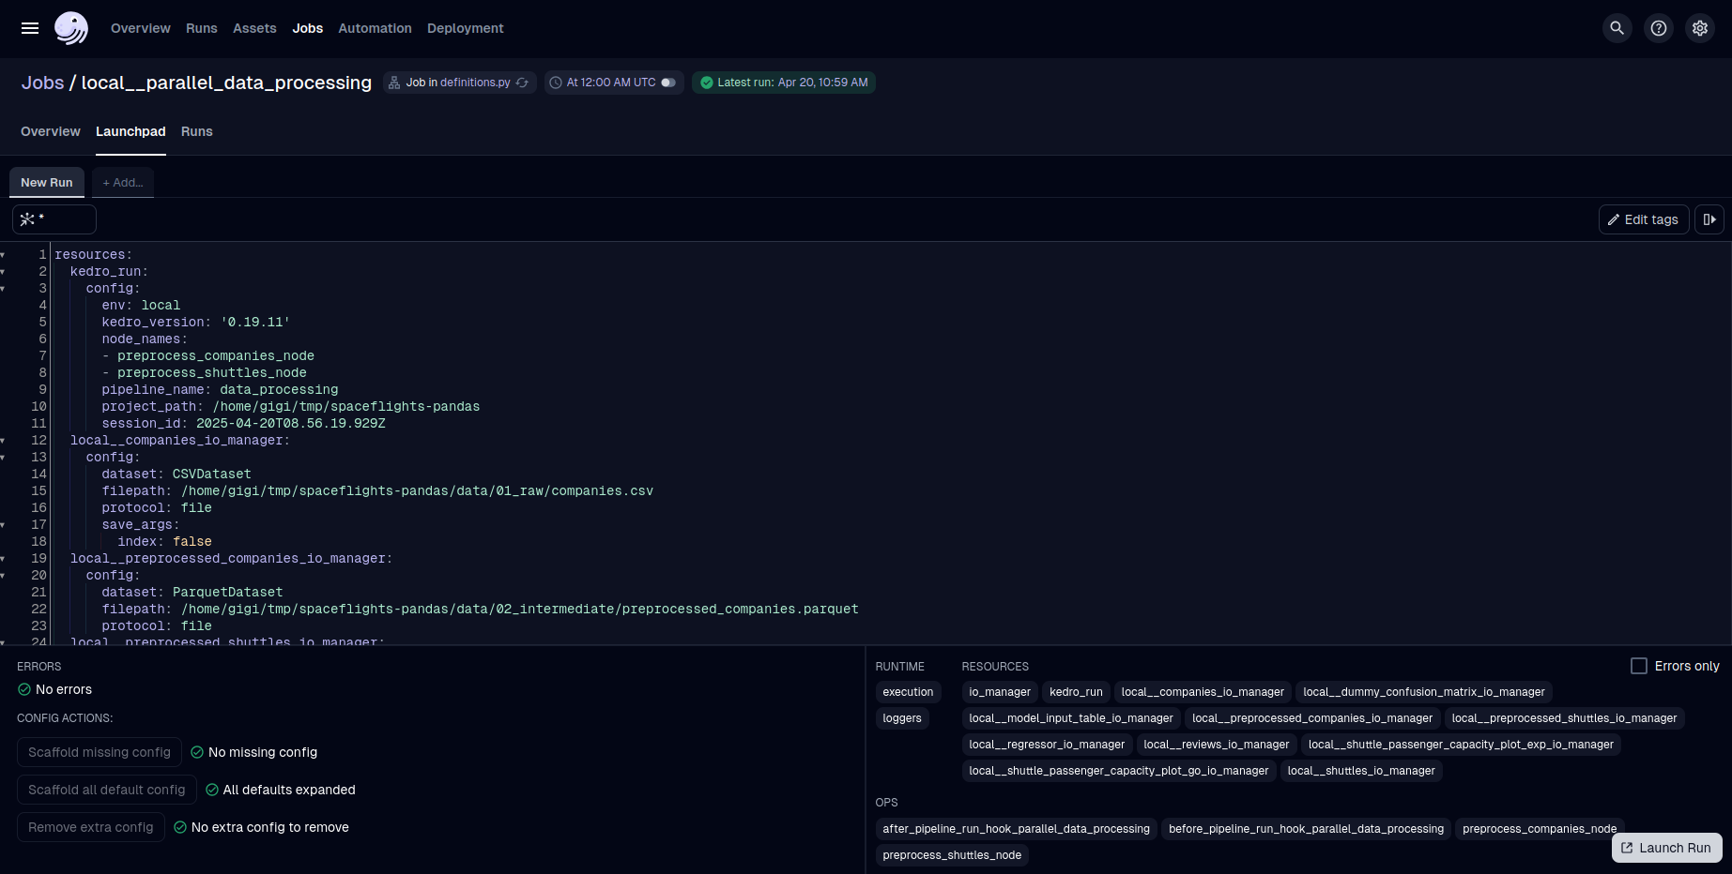Open the settings gear icon
Viewport: 1732px width, 874px height.
pos(1700,28)
